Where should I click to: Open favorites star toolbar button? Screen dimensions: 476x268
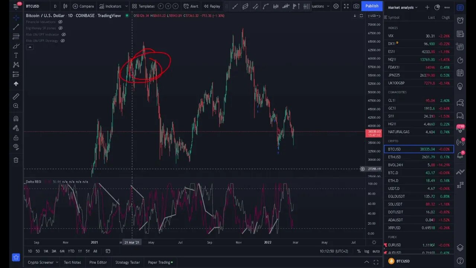(x=16, y=257)
